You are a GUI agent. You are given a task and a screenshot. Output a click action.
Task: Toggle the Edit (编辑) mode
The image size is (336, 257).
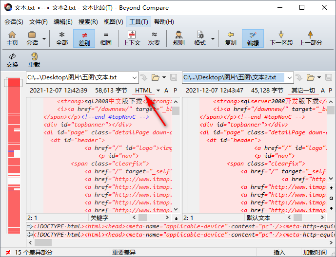point(253,38)
